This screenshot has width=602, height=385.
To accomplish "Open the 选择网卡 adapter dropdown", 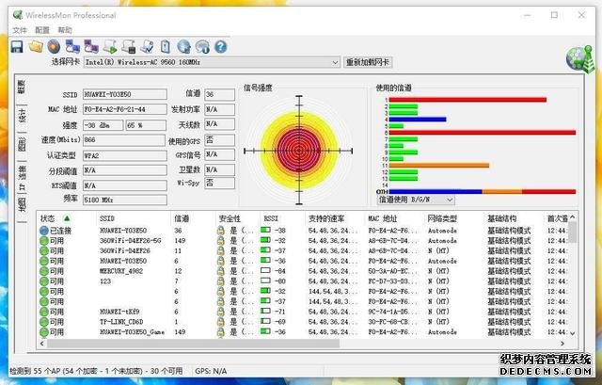I will click(x=212, y=62).
